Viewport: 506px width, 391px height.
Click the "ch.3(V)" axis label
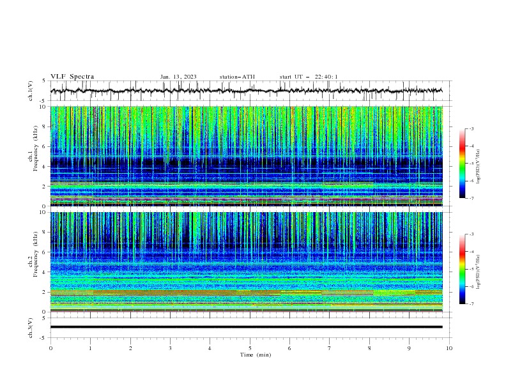[31, 328]
